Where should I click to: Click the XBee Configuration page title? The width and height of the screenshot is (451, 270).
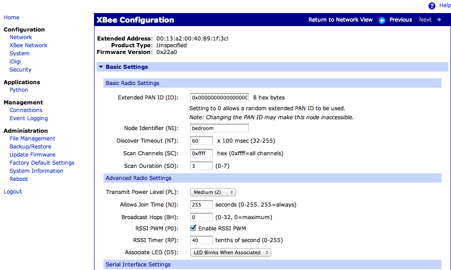pyautogui.click(x=135, y=20)
